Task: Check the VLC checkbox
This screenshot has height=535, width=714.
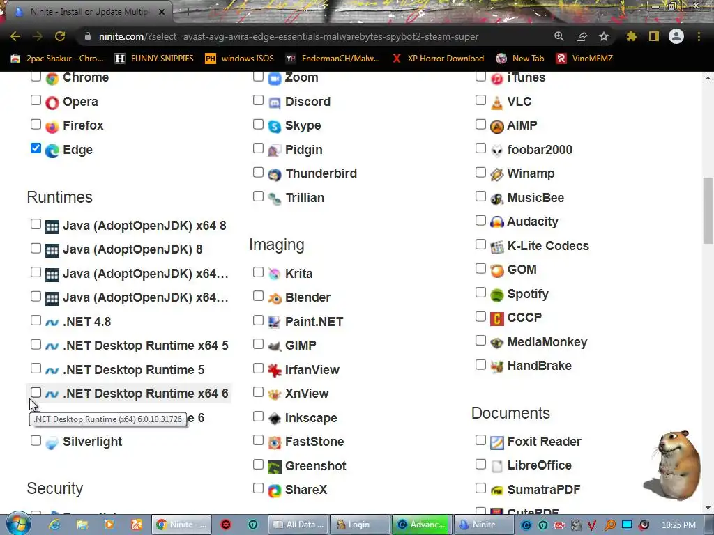Action: (480, 100)
